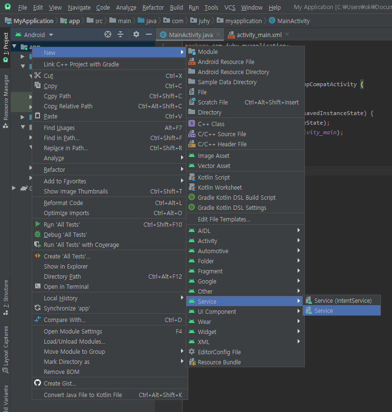This screenshot has height=412, width=392.
Task: Collapse the app module tree node
Action: click(x=15, y=47)
